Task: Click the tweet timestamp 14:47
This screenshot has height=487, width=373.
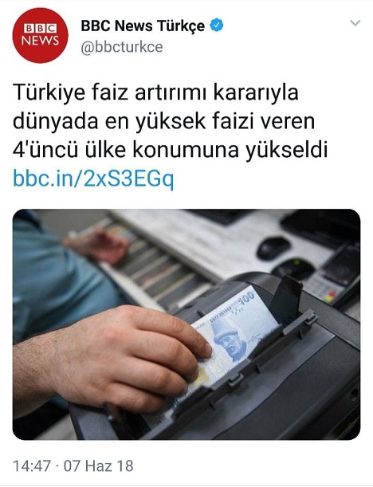Action: (x=32, y=466)
